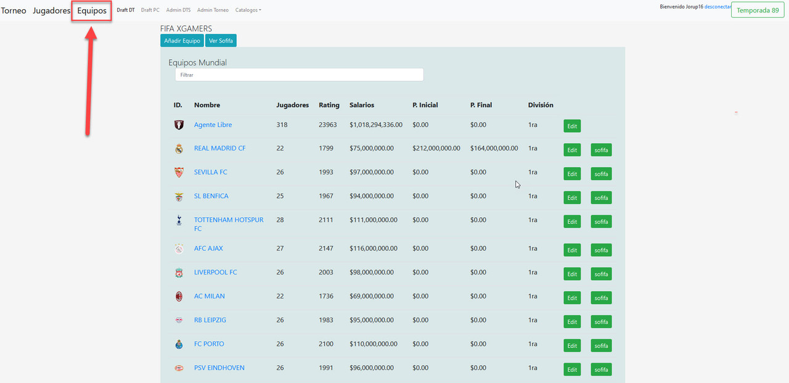Open the PSV EINDHOVEN team link

pyautogui.click(x=219, y=368)
